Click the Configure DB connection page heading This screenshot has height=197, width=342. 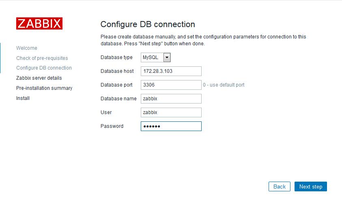tap(148, 24)
